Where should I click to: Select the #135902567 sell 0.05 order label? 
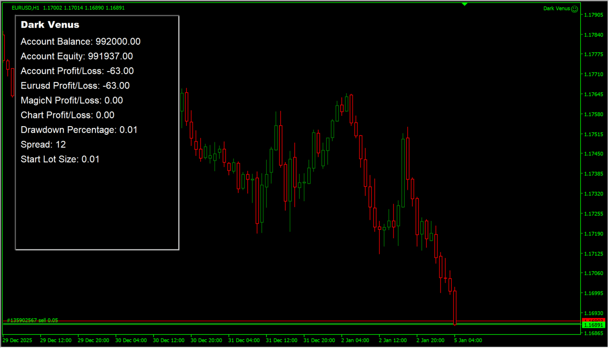[32, 320]
